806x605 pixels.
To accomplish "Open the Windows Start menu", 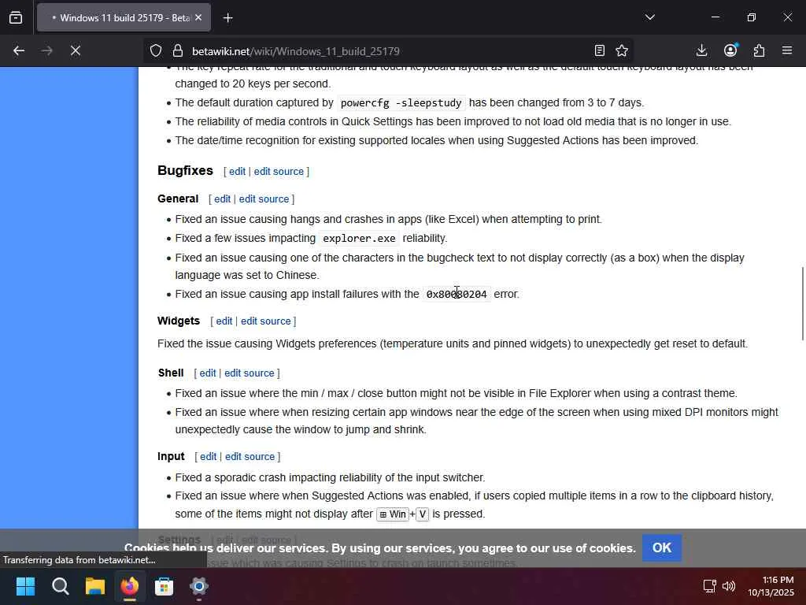I will (x=25, y=586).
